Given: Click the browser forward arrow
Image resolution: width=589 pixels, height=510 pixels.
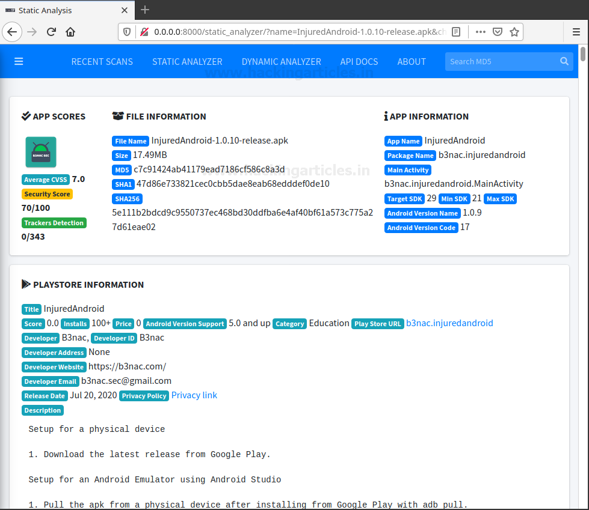Looking at the screenshot, I should point(32,32).
